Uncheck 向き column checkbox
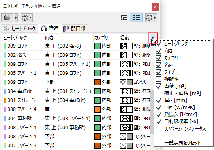 [159, 51]
